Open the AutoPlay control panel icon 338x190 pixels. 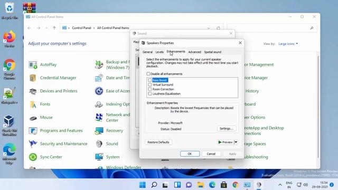pos(33,64)
